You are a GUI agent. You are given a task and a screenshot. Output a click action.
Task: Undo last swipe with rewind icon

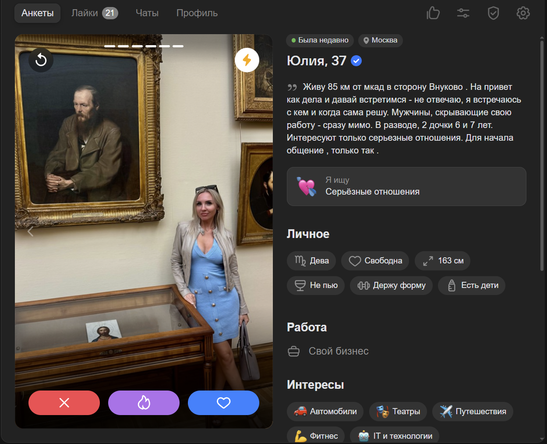[x=41, y=60]
